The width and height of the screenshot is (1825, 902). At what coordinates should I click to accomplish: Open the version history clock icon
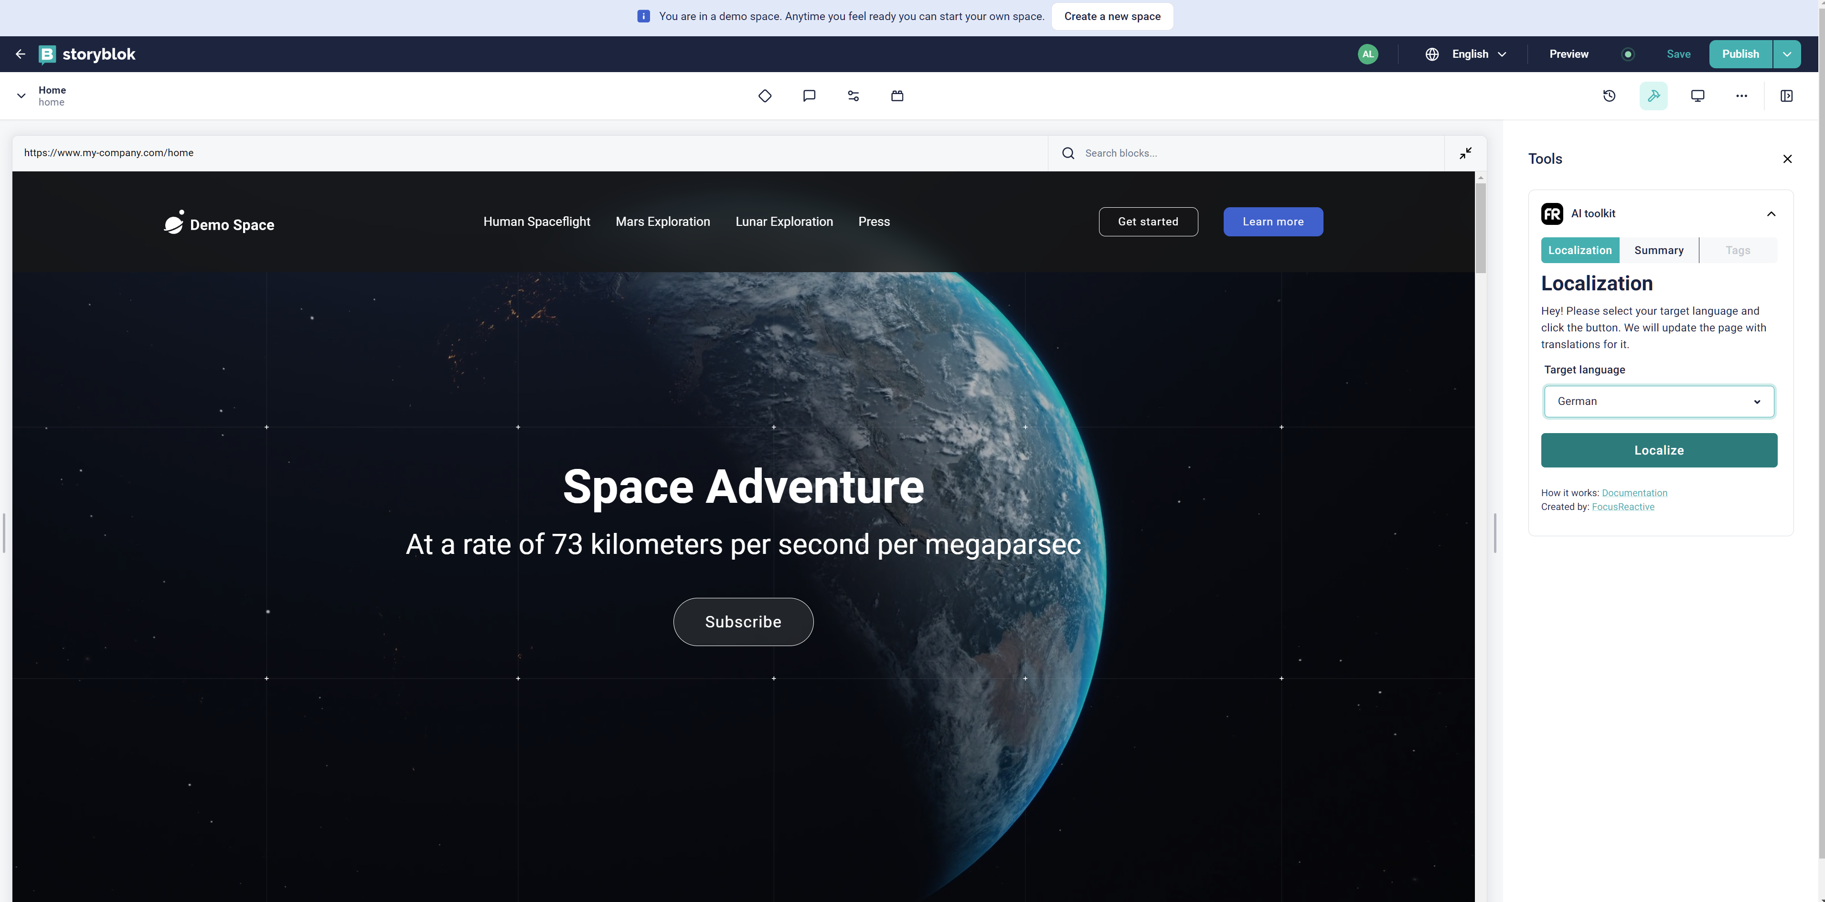1609,96
